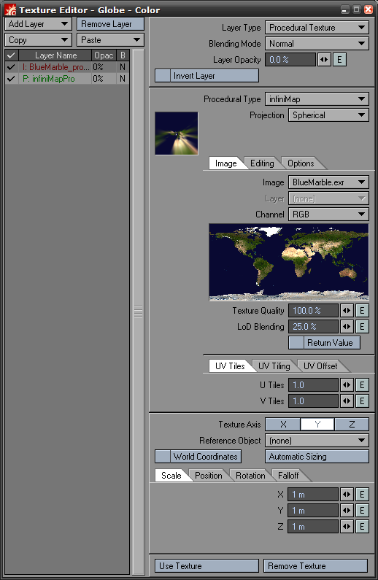Switch to the UV Offset tab
Image resolution: width=378 pixels, height=580 pixels.
(x=320, y=366)
